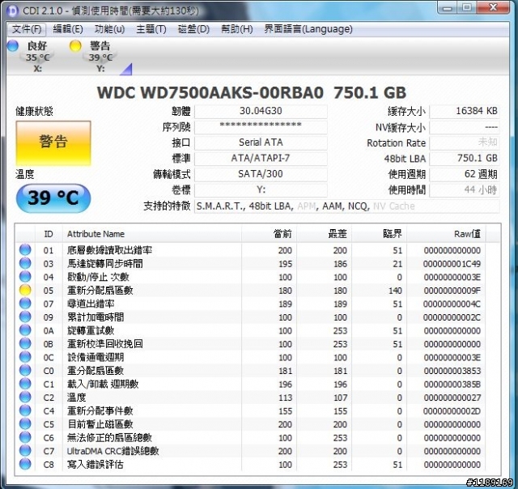Open the 文件(F) menu

pos(27,29)
